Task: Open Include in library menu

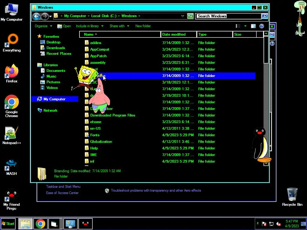Action: tap(90, 26)
